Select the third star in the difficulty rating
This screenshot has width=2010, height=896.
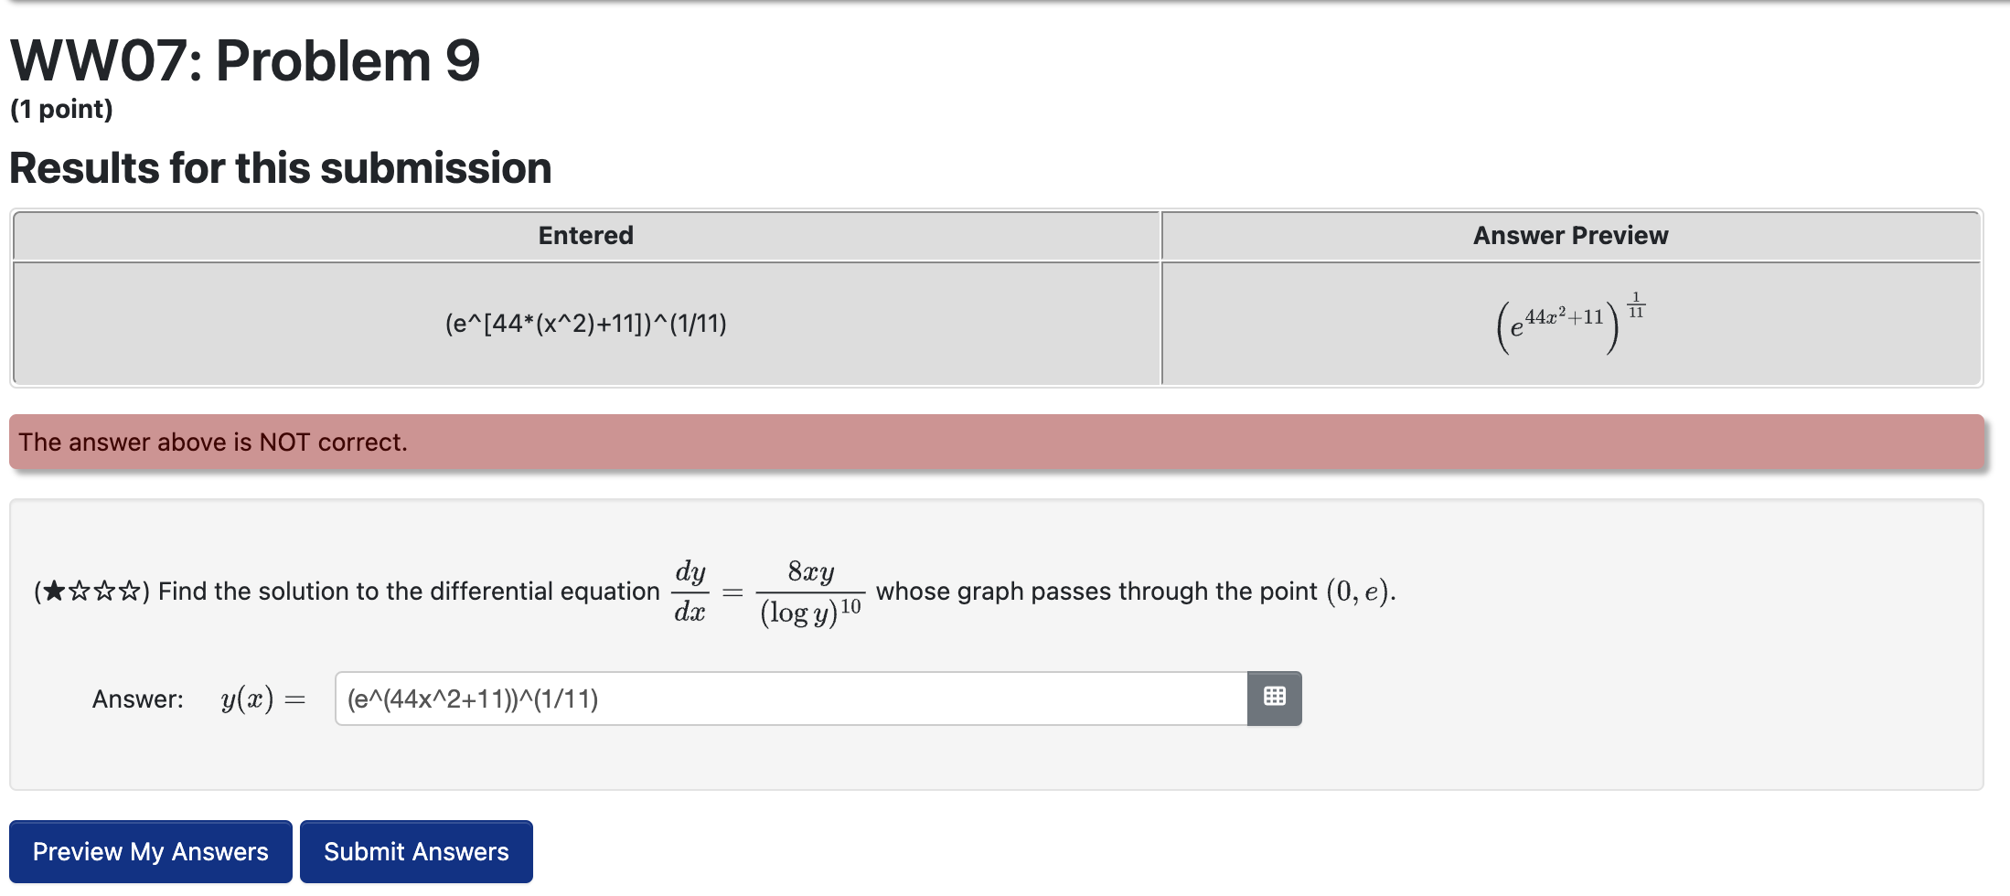tap(103, 592)
